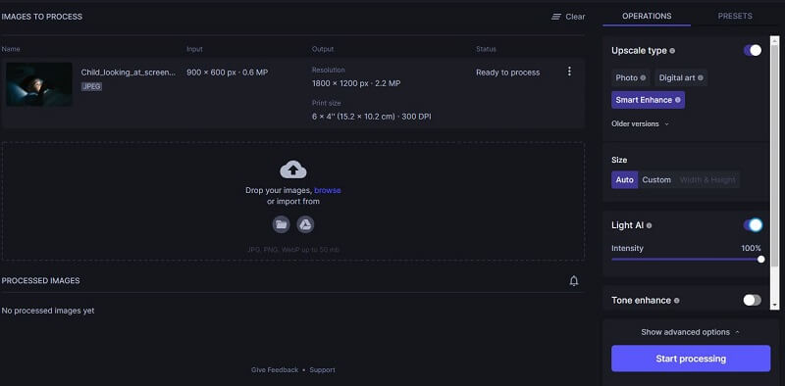Open the Support link

click(323, 370)
